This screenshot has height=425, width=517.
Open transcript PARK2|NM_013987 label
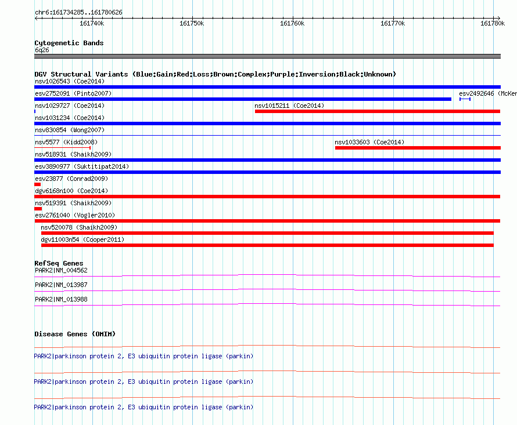tap(61, 285)
